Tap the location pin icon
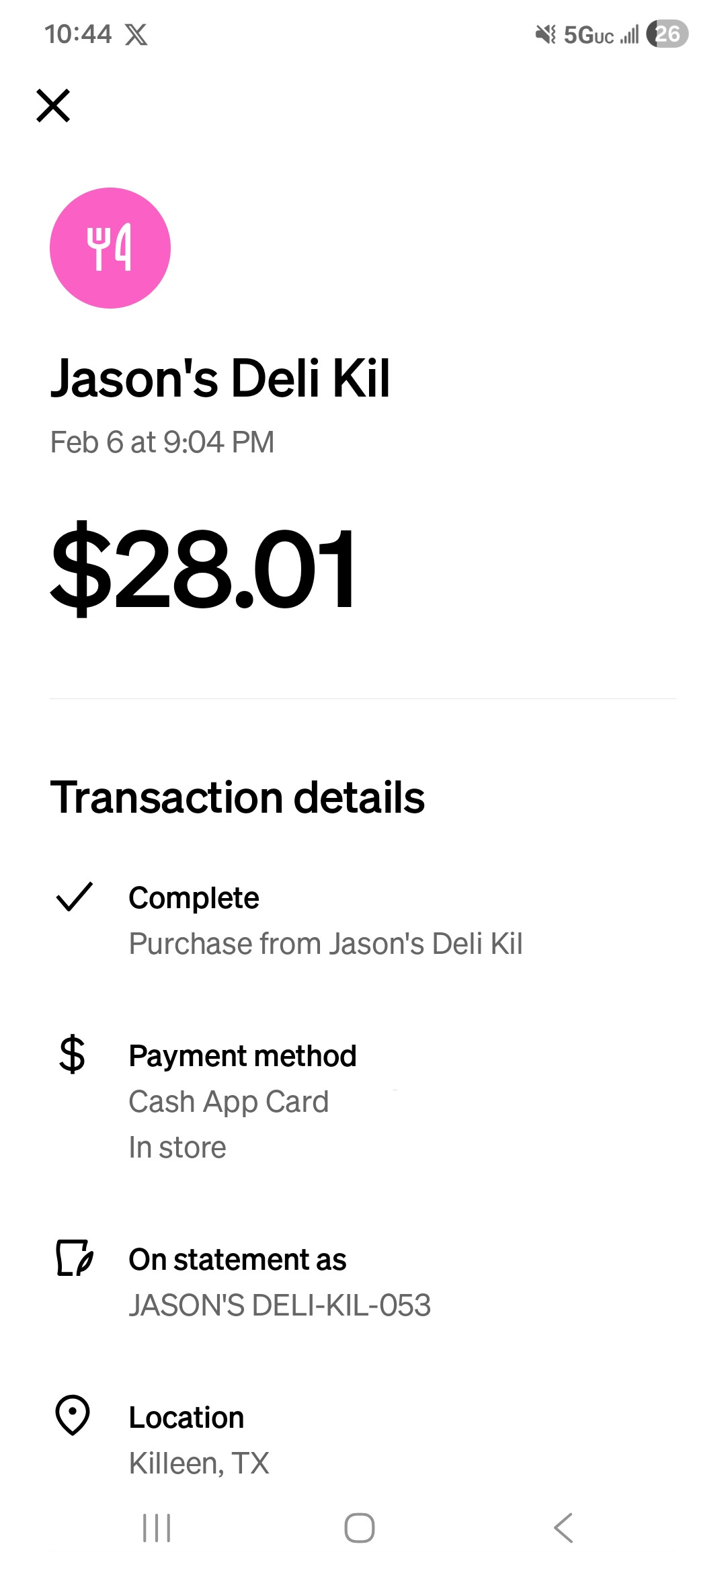The image size is (726, 1573). pyautogui.click(x=73, y=1414)
